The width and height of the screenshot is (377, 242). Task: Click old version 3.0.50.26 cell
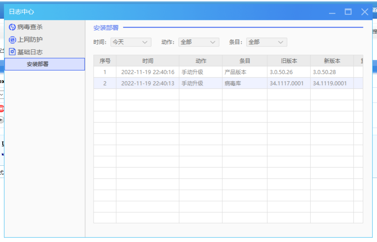pyautogui.click(x=289, y=72)
